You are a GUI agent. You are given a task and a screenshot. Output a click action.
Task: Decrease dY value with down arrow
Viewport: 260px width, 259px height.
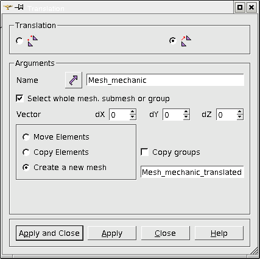pyautogui.click(x=186, y=117)
